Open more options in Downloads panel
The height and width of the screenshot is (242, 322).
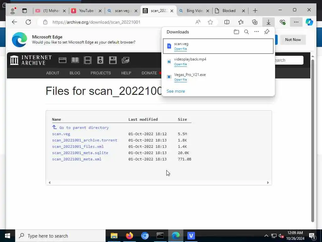(257, 32)
